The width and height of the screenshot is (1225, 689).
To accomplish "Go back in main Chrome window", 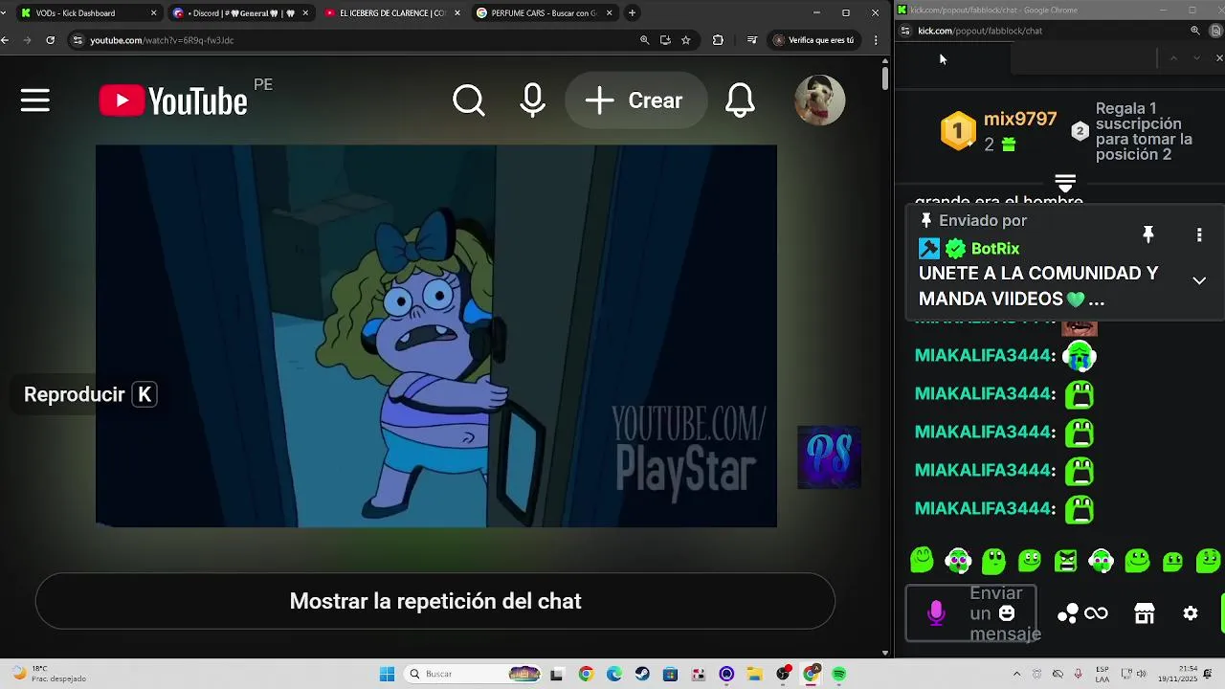I will [6, 40].
